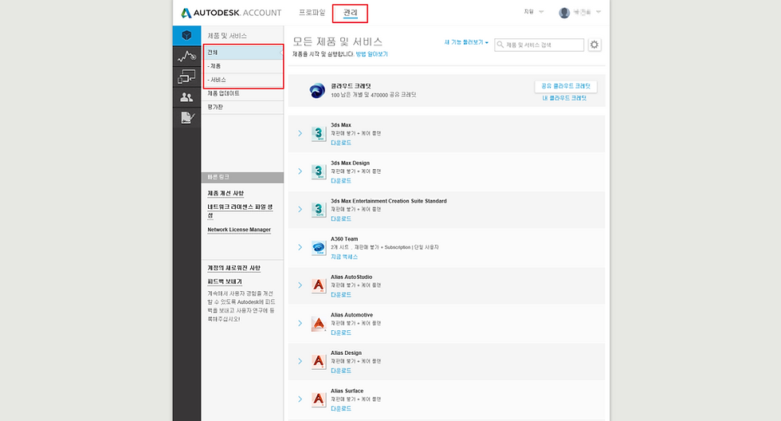This screenshot has width=781, height=421.
Task: Open the 네트워크 라이센스 파일 생성 quick link
Action: coord(240,211)
